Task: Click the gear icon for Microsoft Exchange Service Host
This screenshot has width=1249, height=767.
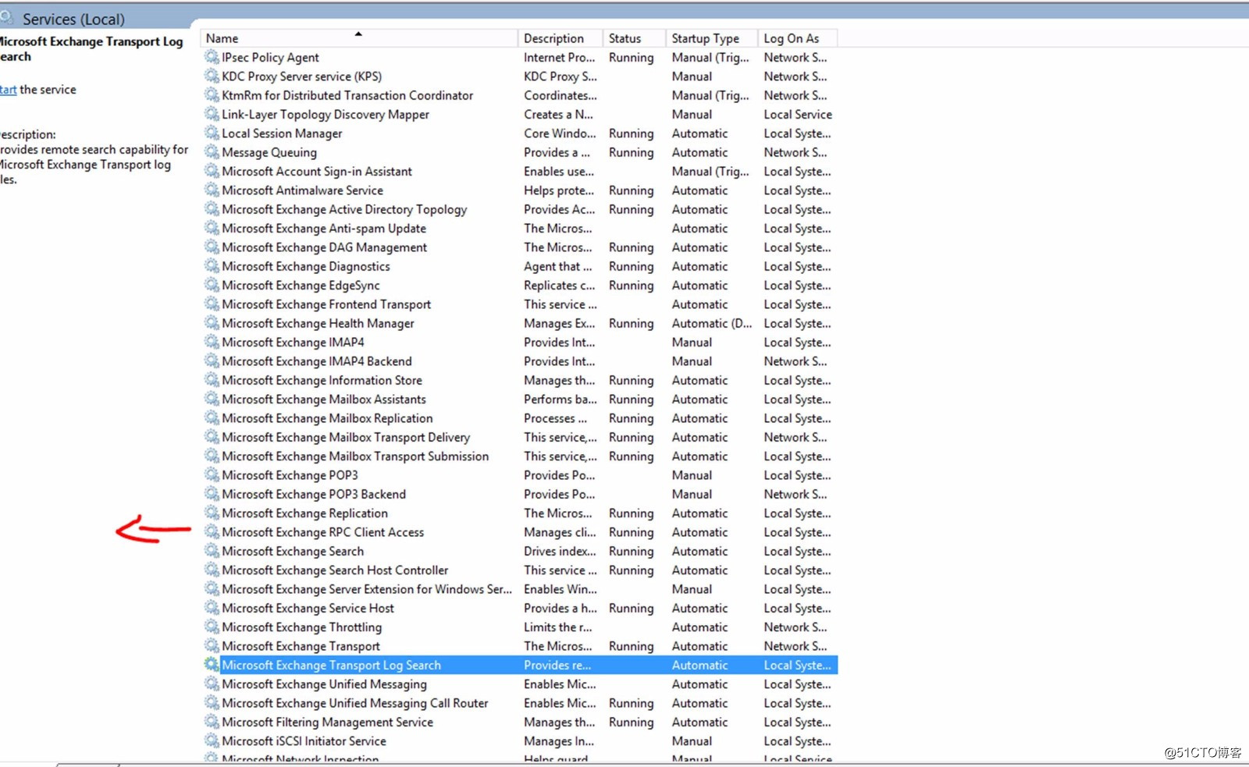Action: 212,608
